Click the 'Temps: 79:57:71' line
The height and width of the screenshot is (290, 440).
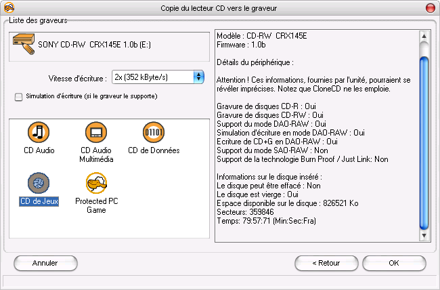pos(266,221)
